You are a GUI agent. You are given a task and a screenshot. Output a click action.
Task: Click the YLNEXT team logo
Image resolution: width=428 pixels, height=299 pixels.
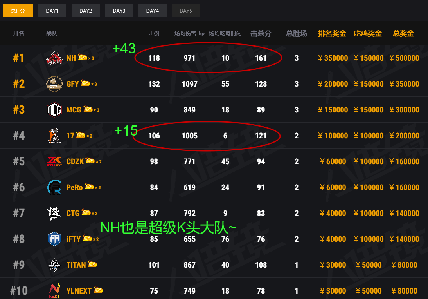click(x=54, y=291)
